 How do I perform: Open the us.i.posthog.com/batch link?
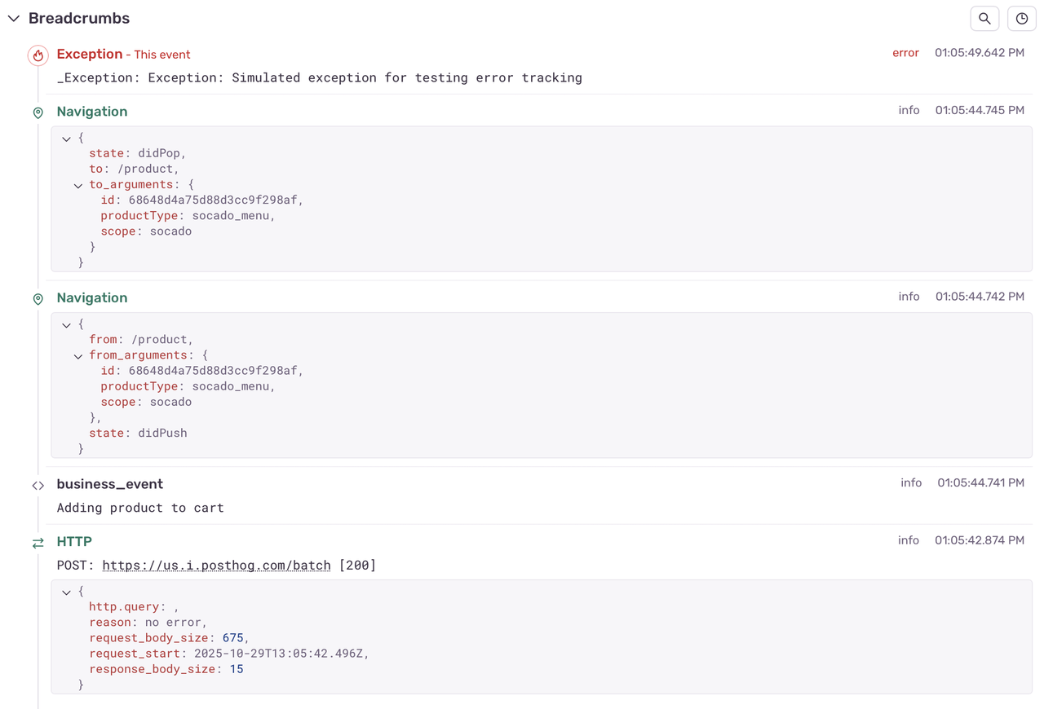click(x=216, y=565)
